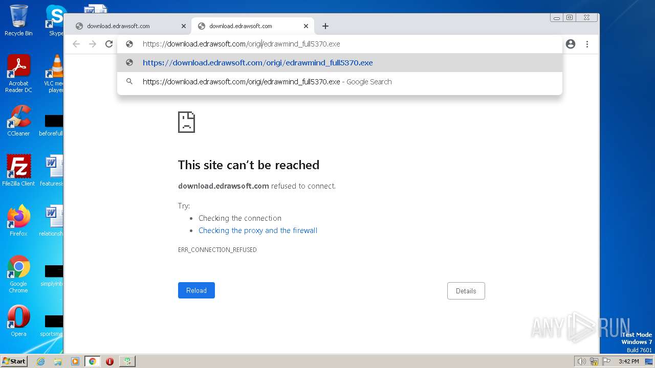Reload the page with the refresh icon

109,44
